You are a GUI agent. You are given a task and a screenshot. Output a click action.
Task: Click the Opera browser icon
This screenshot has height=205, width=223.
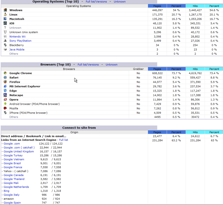(5, 99)
